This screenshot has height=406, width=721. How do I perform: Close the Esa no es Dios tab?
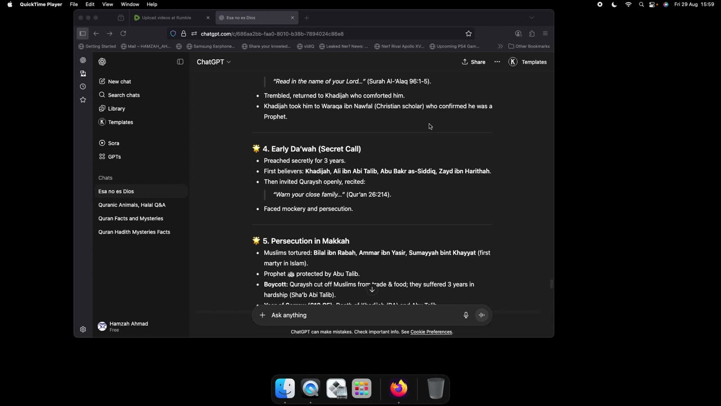(x=292, y=17)
